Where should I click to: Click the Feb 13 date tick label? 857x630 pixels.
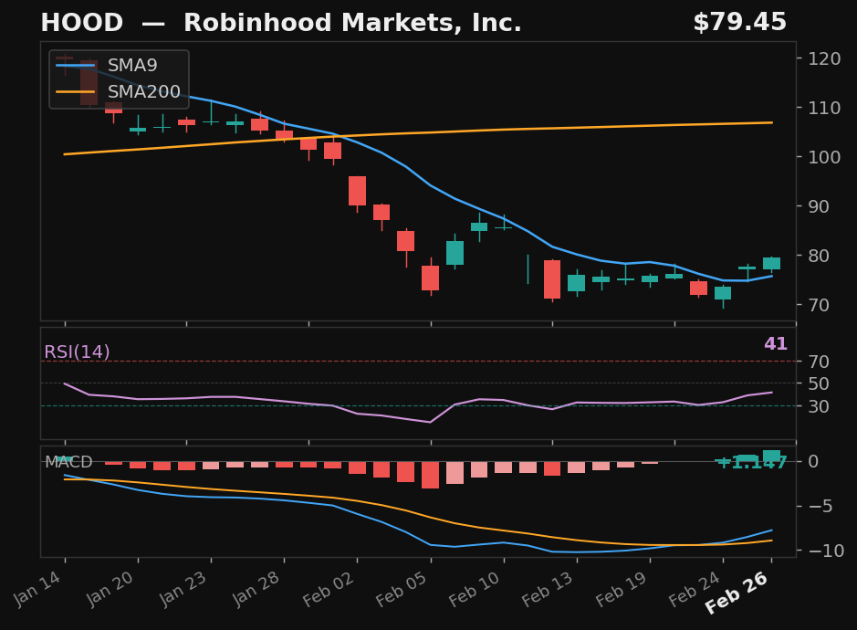coord(547,590)
